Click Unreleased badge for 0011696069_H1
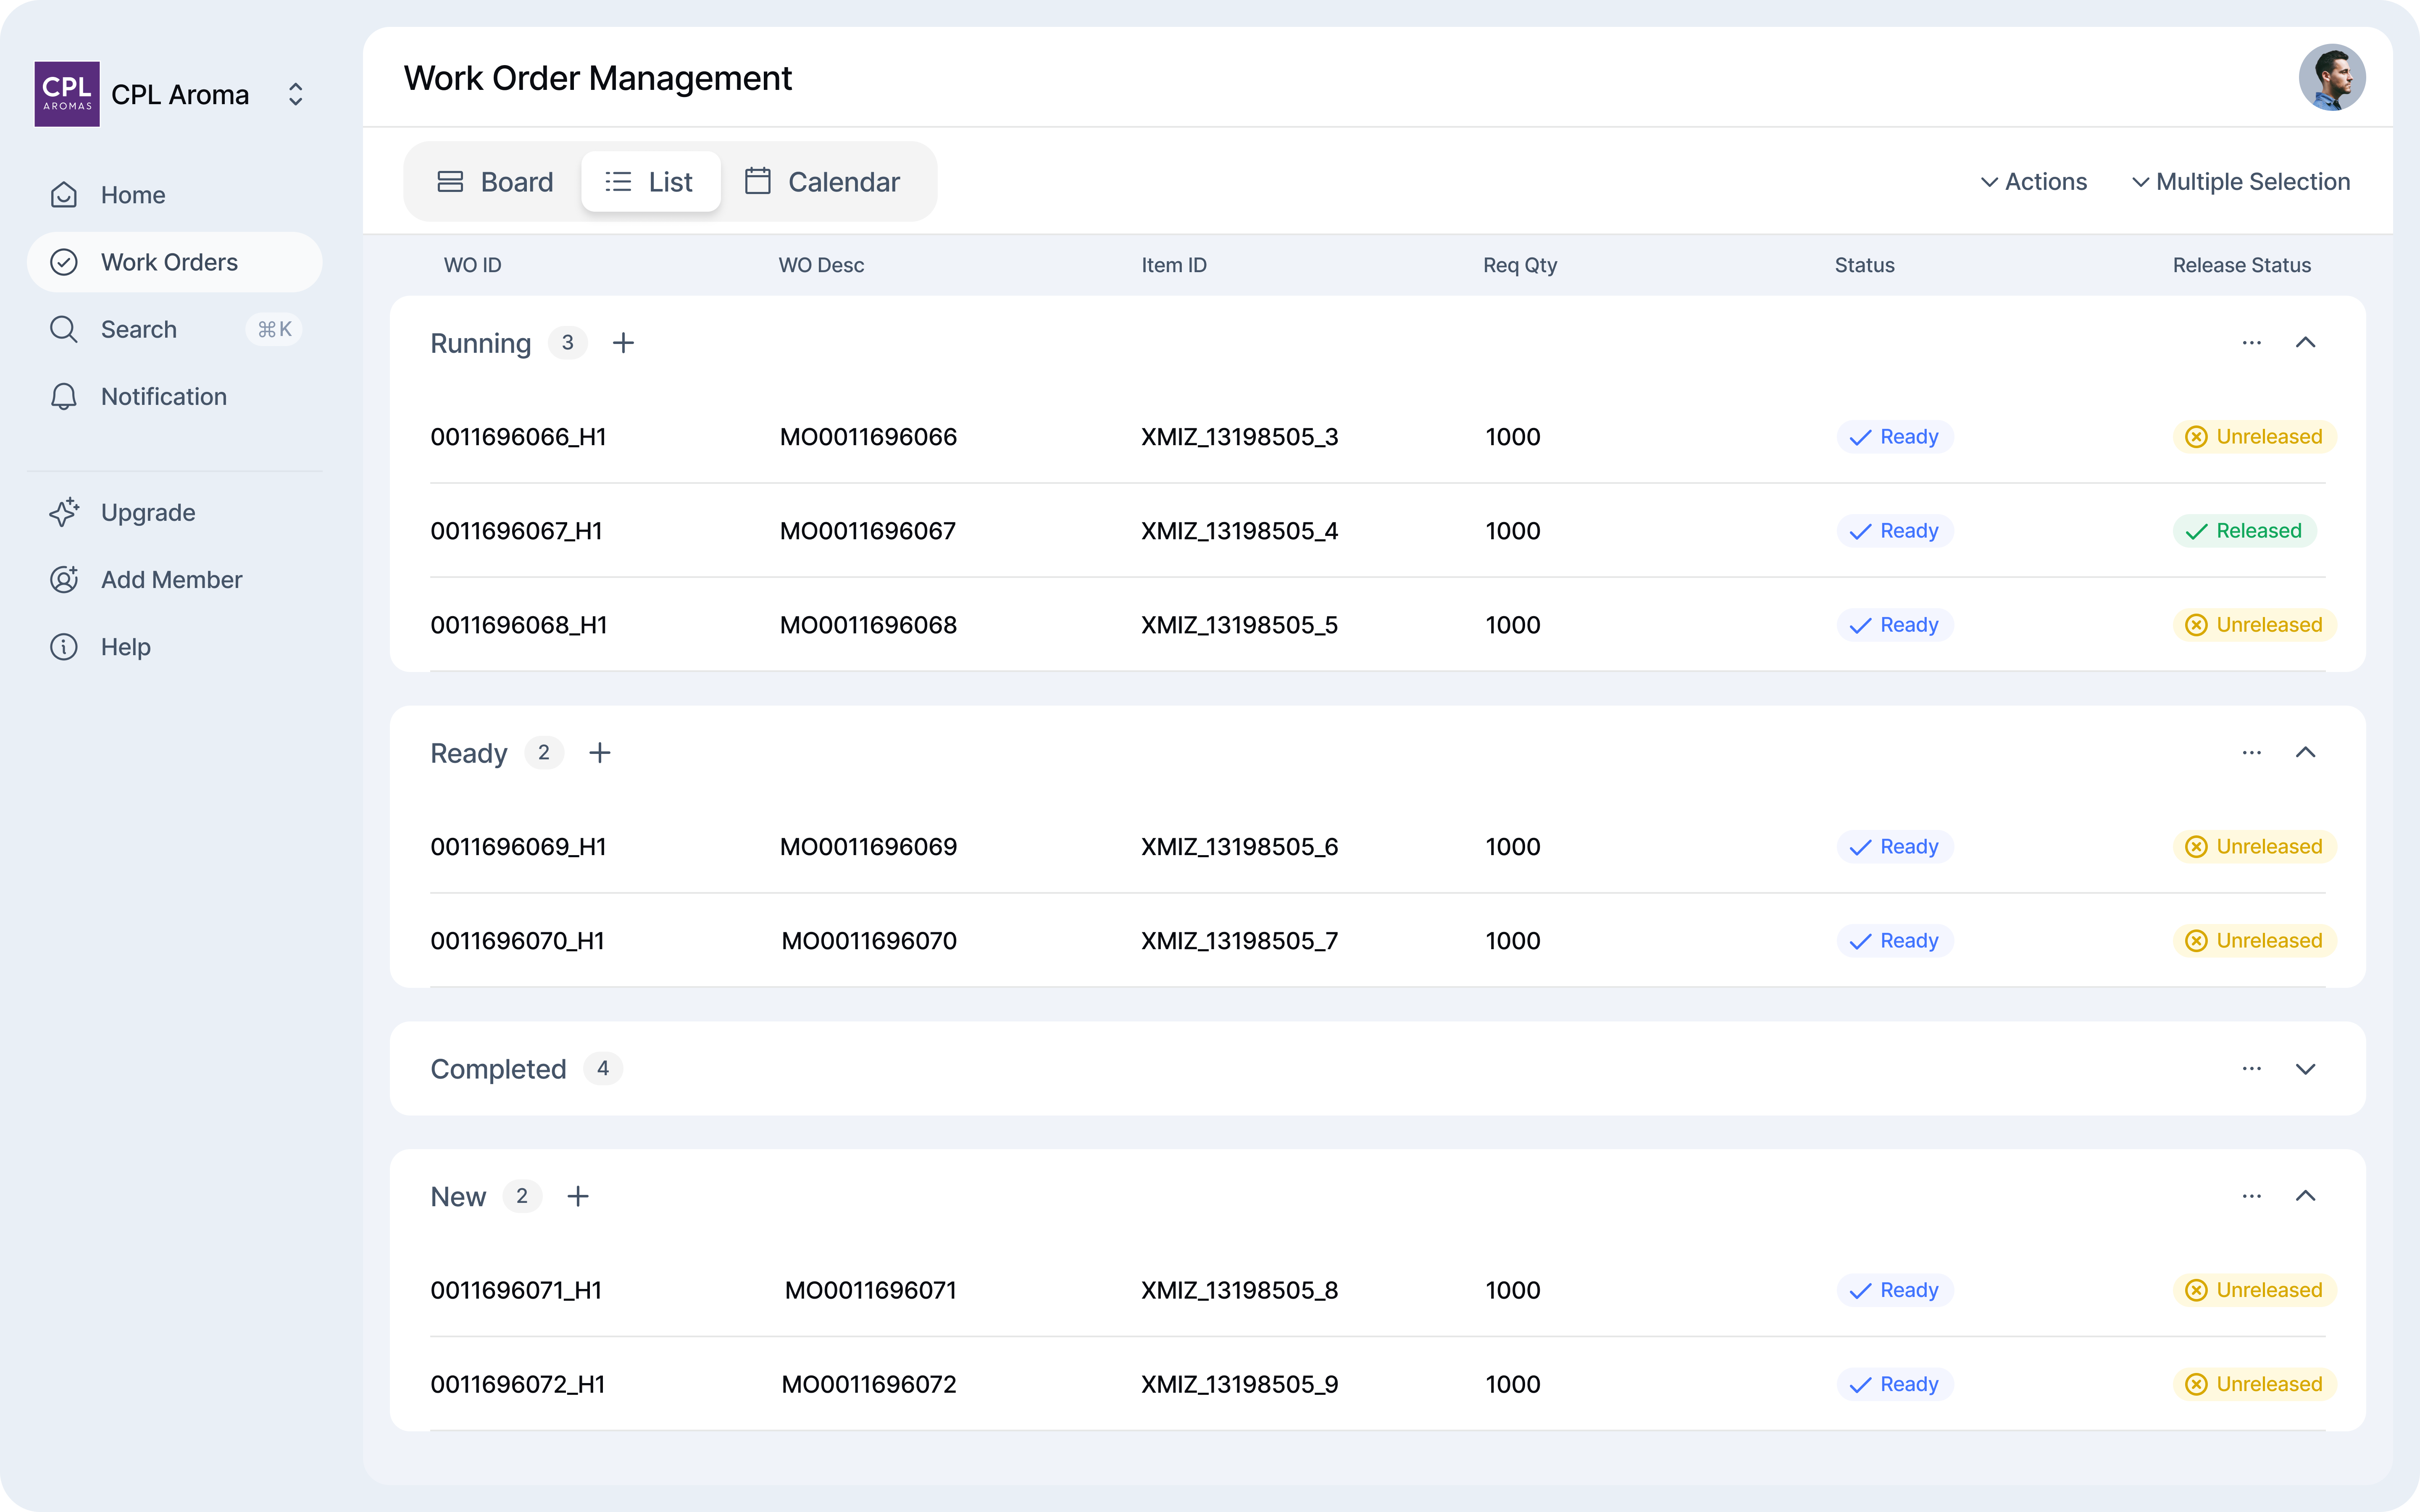Image resolution: width=2420 pixels, height=1512 pixels. tap(2254, 847)
